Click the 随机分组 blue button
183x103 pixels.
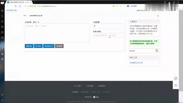click(x=29, y=46)
